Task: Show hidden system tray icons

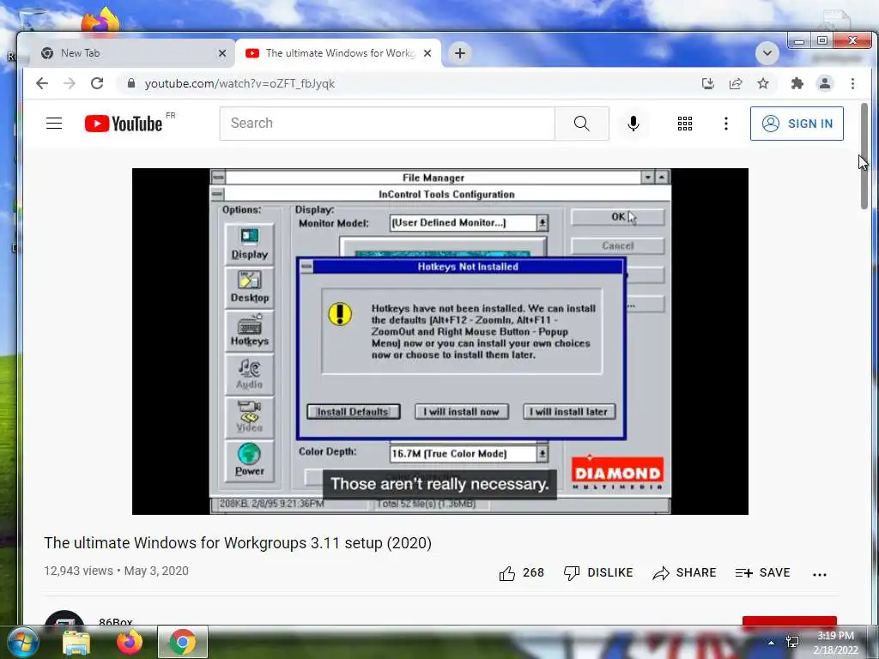Action: [772, 643]
